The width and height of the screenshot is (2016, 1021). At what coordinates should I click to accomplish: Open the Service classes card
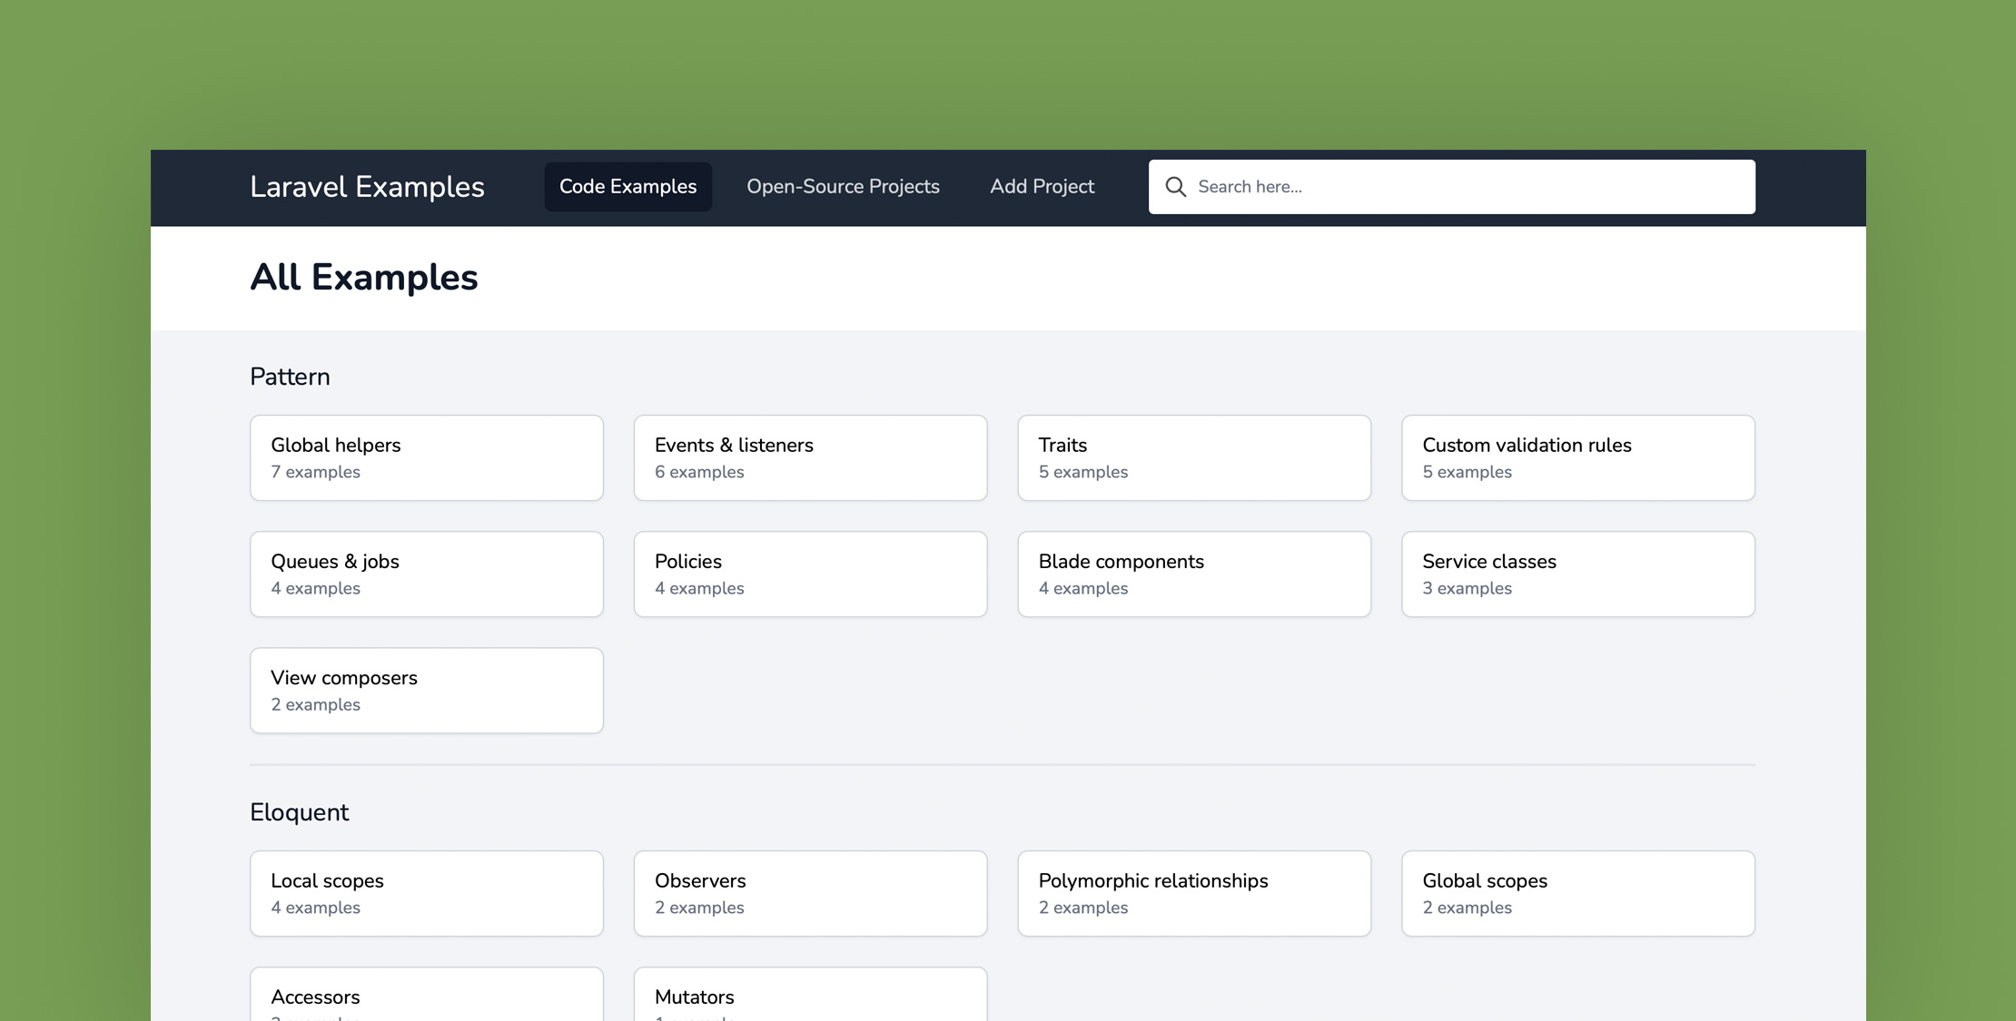coord(1578,574)
